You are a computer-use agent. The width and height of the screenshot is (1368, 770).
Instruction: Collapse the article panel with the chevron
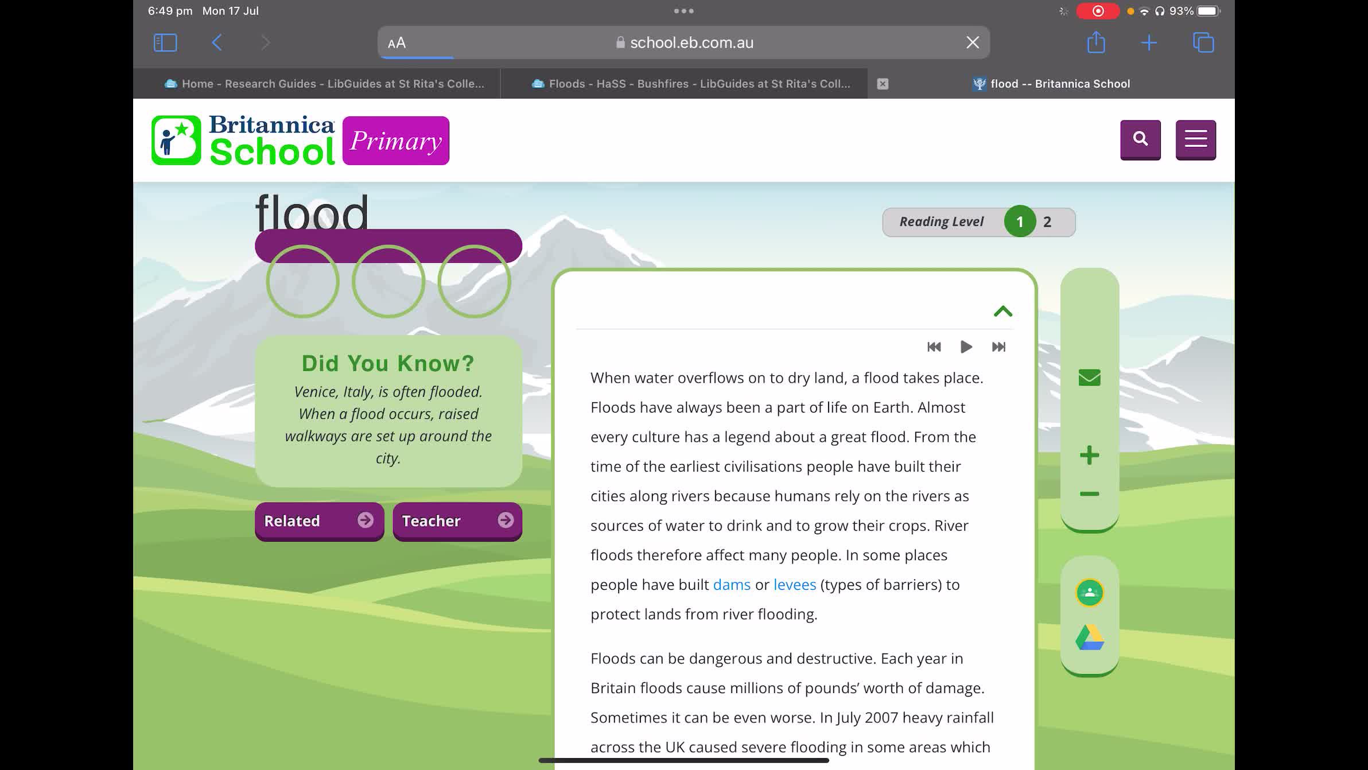1003,311
